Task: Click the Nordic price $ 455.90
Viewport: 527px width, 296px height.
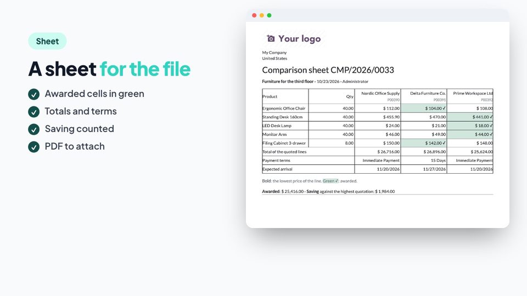Action: tap(391, 117)
